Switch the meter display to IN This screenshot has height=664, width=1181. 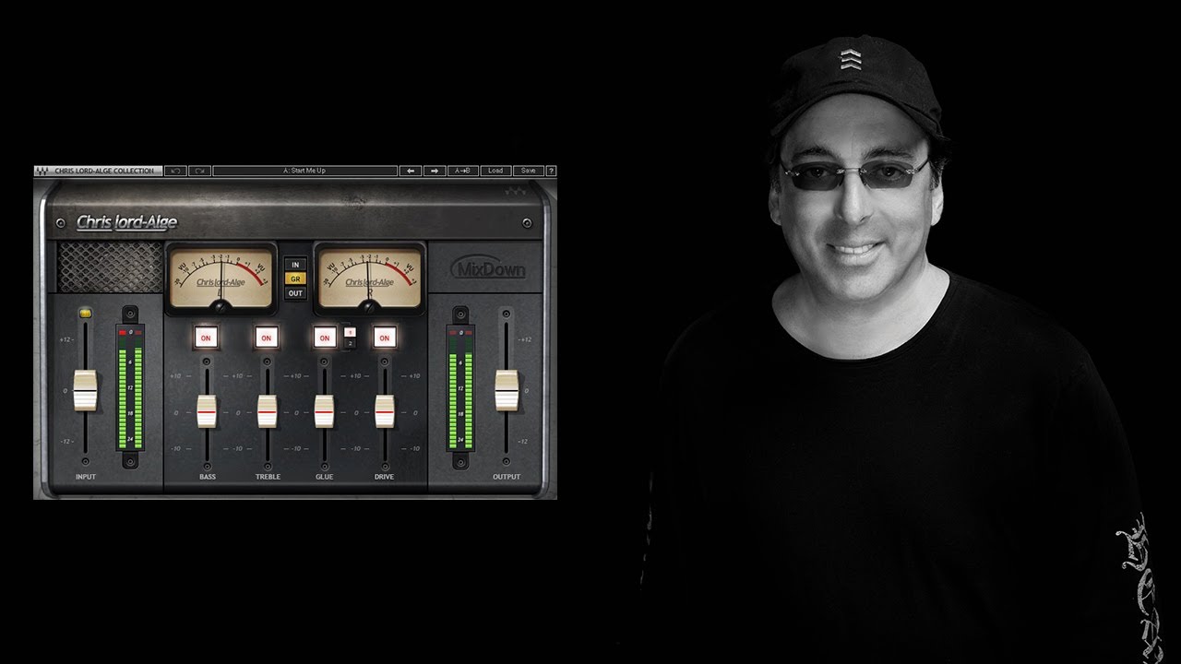(x=295, y=265)
